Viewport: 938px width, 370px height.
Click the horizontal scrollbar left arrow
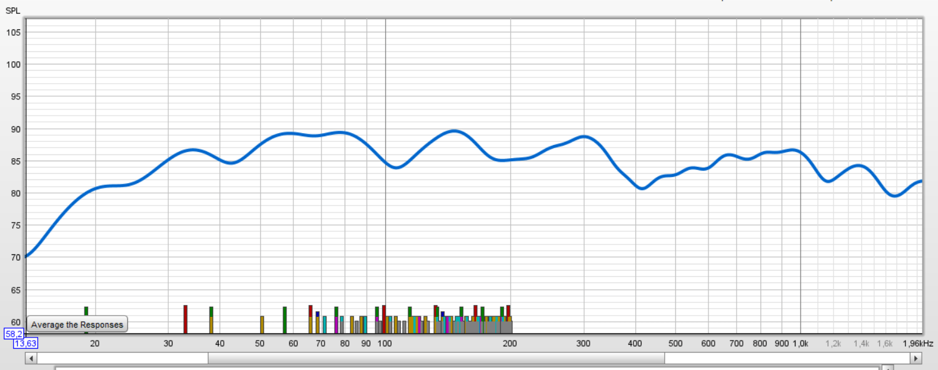click(x=31, y=358)
